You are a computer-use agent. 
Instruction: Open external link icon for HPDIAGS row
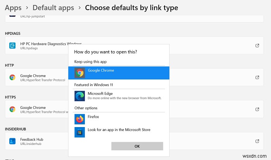(257, 46)
